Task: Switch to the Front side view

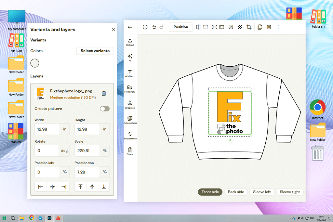Action: point(210,192)
